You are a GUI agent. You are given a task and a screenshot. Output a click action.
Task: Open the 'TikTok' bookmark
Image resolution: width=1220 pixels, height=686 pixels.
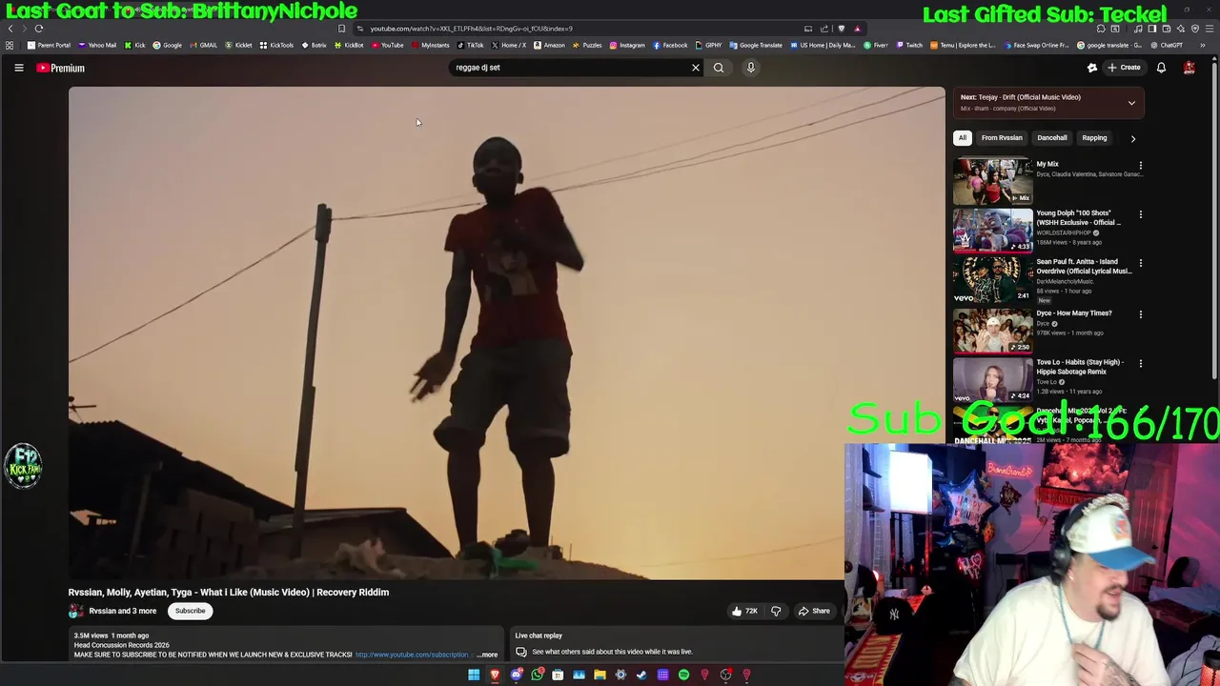tap(470, 45)
